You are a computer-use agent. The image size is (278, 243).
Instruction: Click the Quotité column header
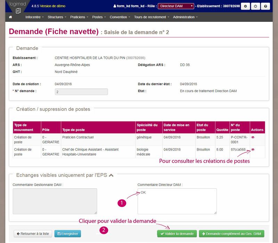(222, 127)
